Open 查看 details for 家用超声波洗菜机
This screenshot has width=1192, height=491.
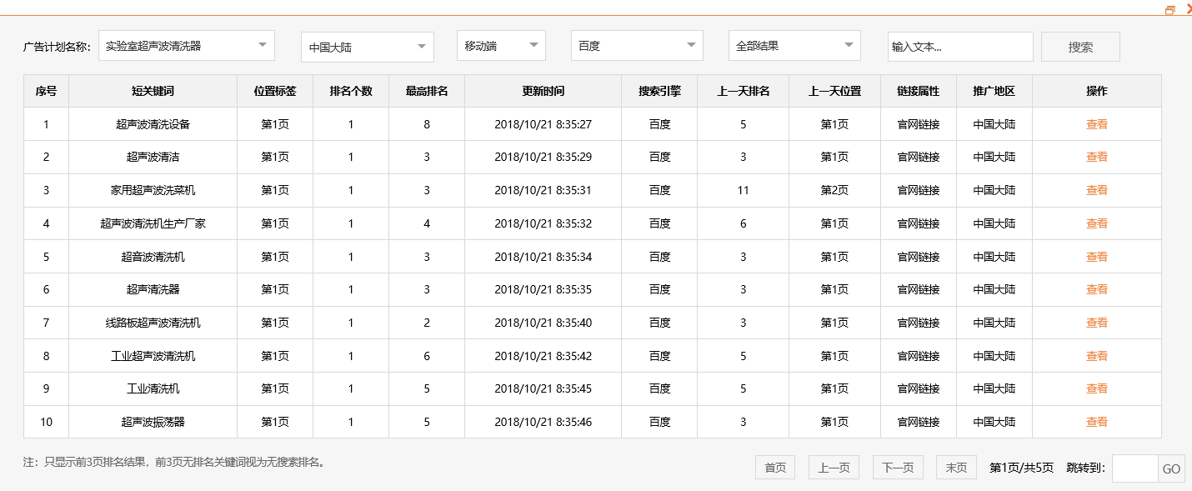pos(1096,190)
